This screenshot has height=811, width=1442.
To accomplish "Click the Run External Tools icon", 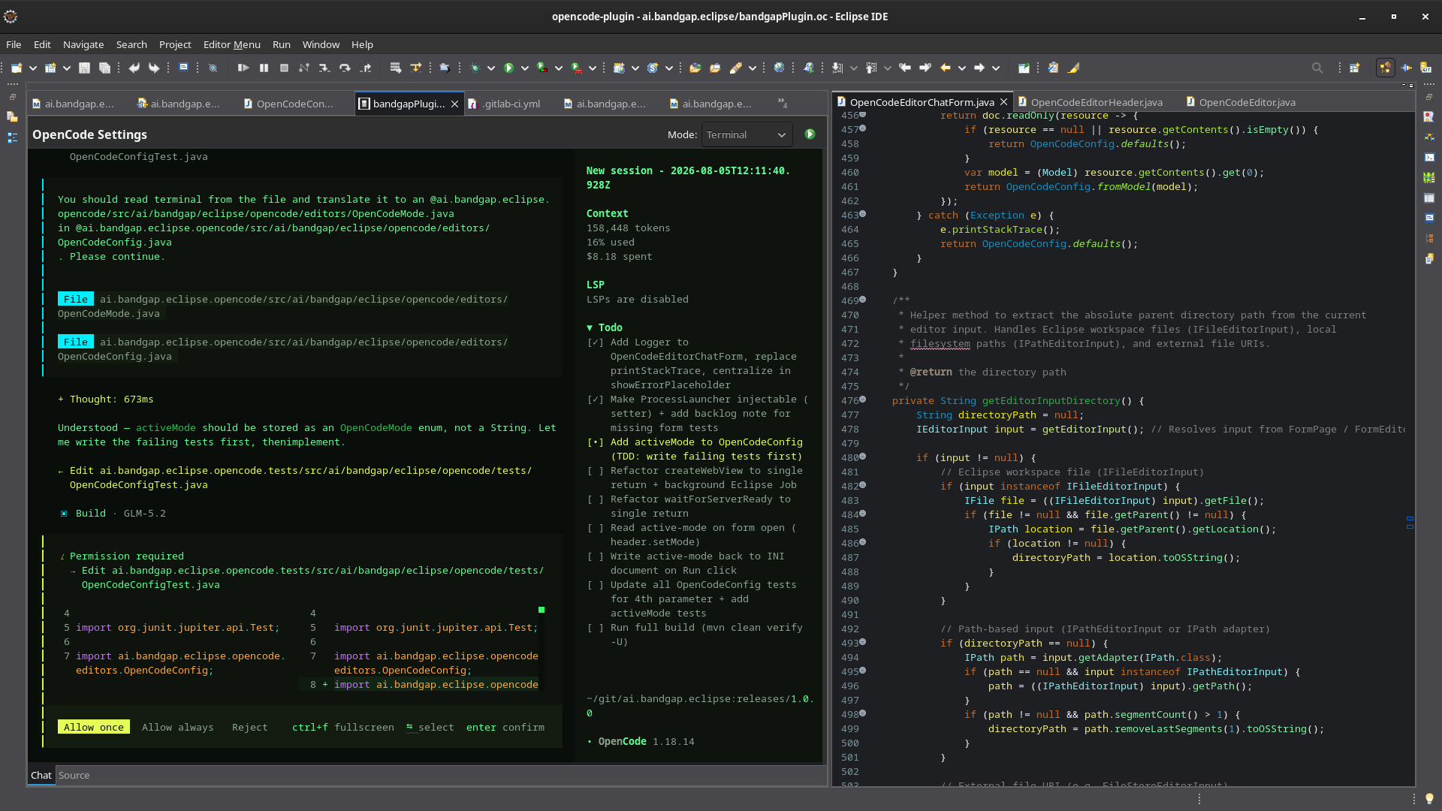I will tap(577, 68).
